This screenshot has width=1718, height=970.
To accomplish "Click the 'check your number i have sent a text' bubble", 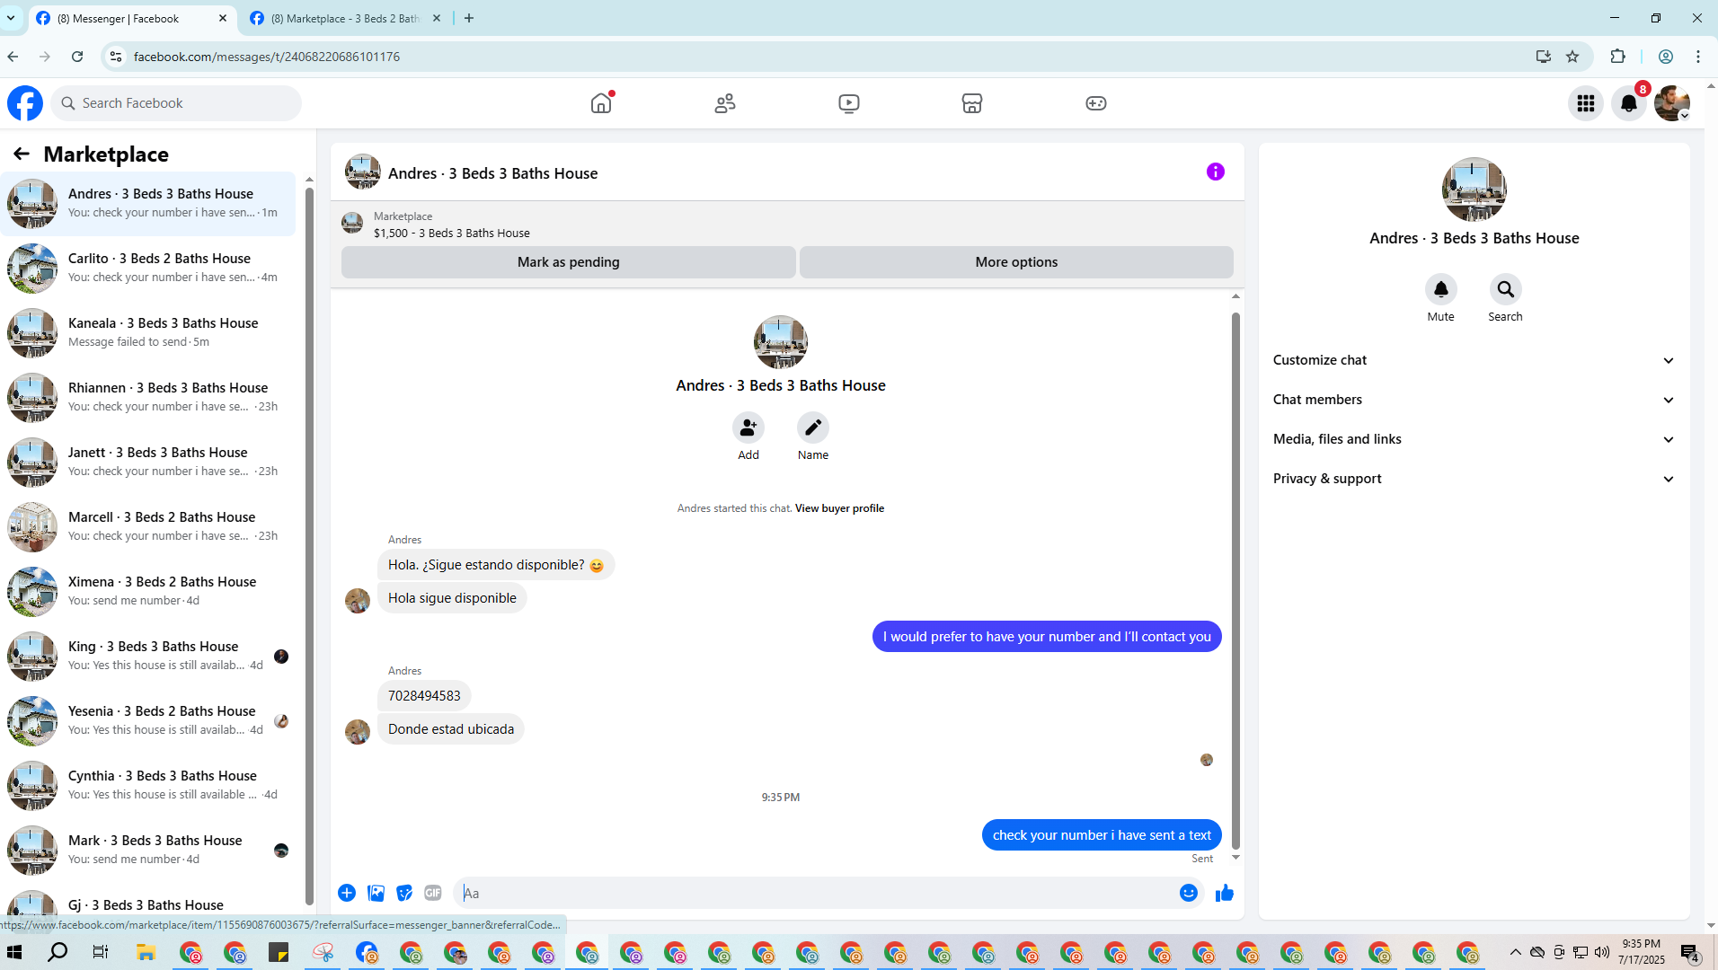I will 1102,835.
